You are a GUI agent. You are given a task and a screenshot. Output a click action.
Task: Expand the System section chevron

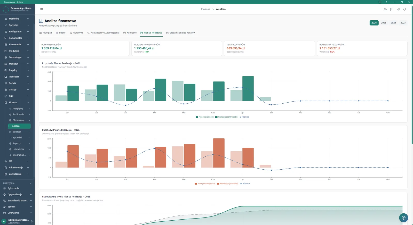click(x=31, y=207)
